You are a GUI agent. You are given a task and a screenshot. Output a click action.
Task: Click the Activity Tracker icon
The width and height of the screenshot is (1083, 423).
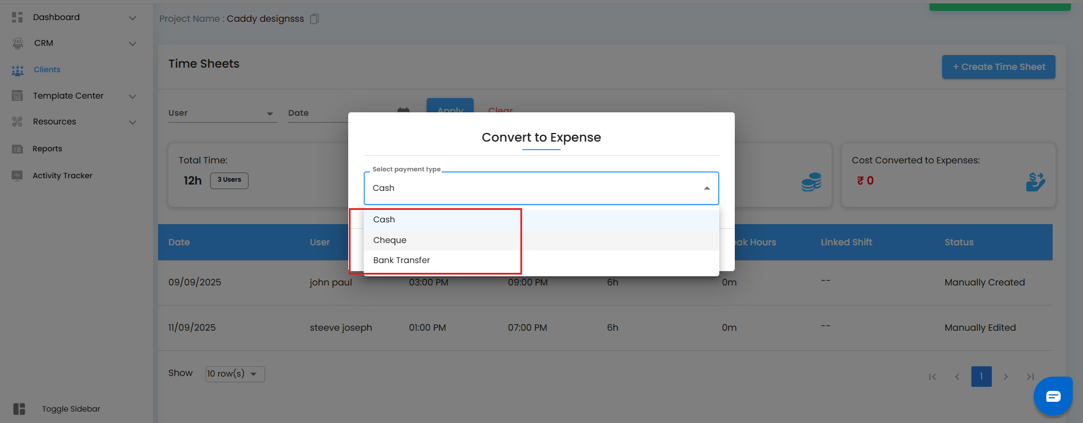[x=18, y=175]
